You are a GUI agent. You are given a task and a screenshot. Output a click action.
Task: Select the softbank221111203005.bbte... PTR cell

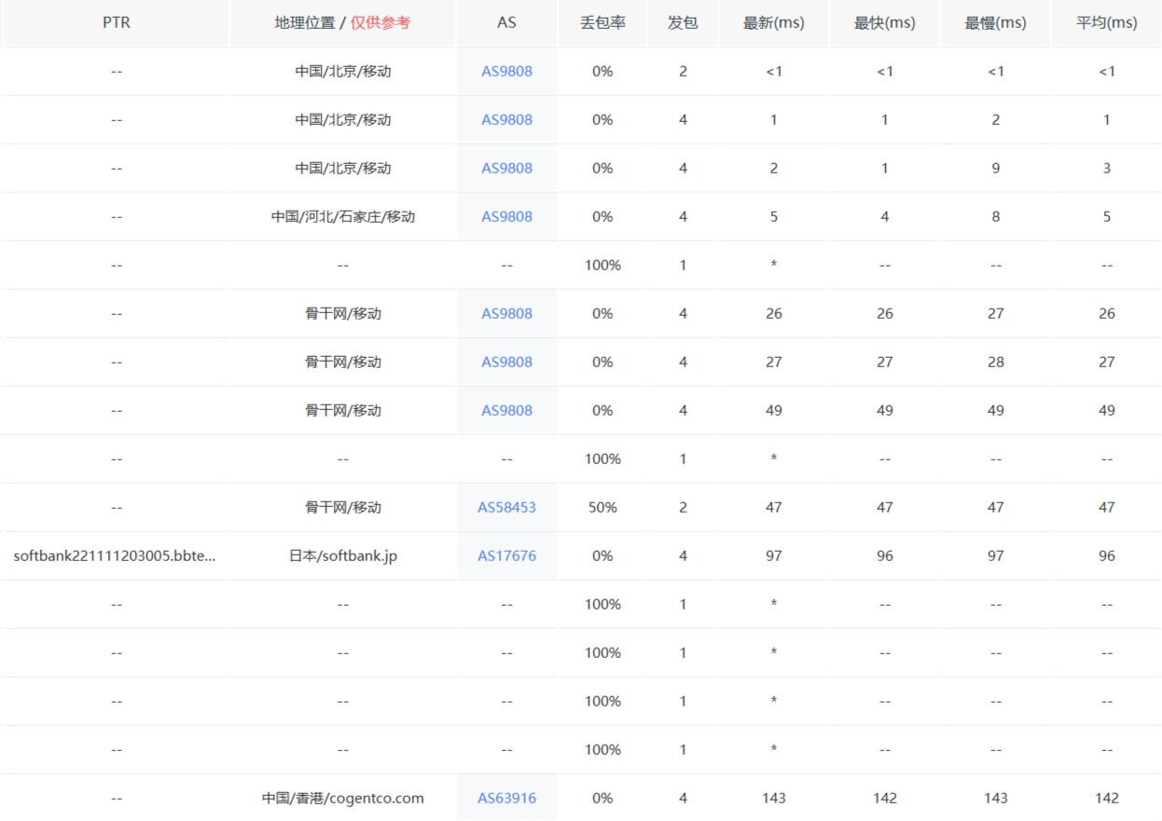click(115, 555)
